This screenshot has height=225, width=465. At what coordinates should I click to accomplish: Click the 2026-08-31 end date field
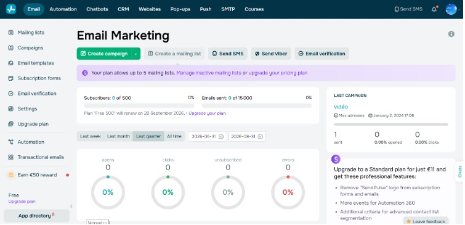pos(247,137)
